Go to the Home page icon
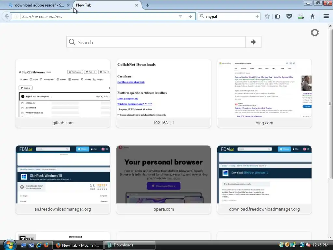 (x=313, y=16)
